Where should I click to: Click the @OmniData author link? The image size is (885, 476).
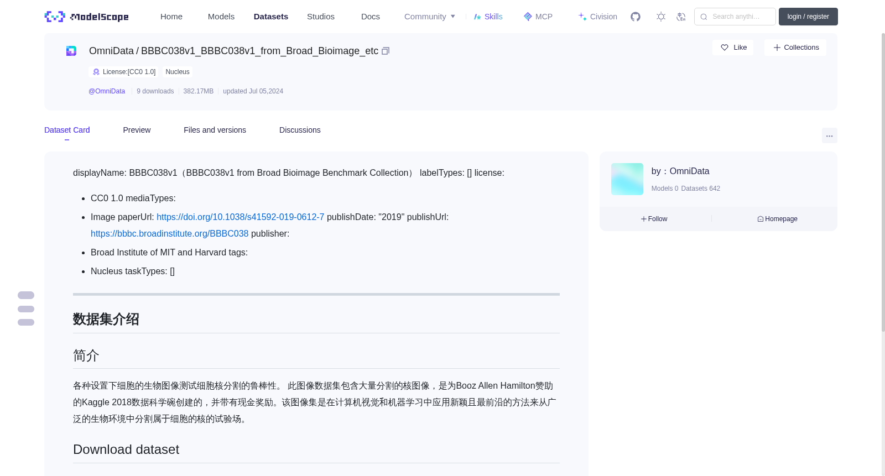click(x=107, y=91)
